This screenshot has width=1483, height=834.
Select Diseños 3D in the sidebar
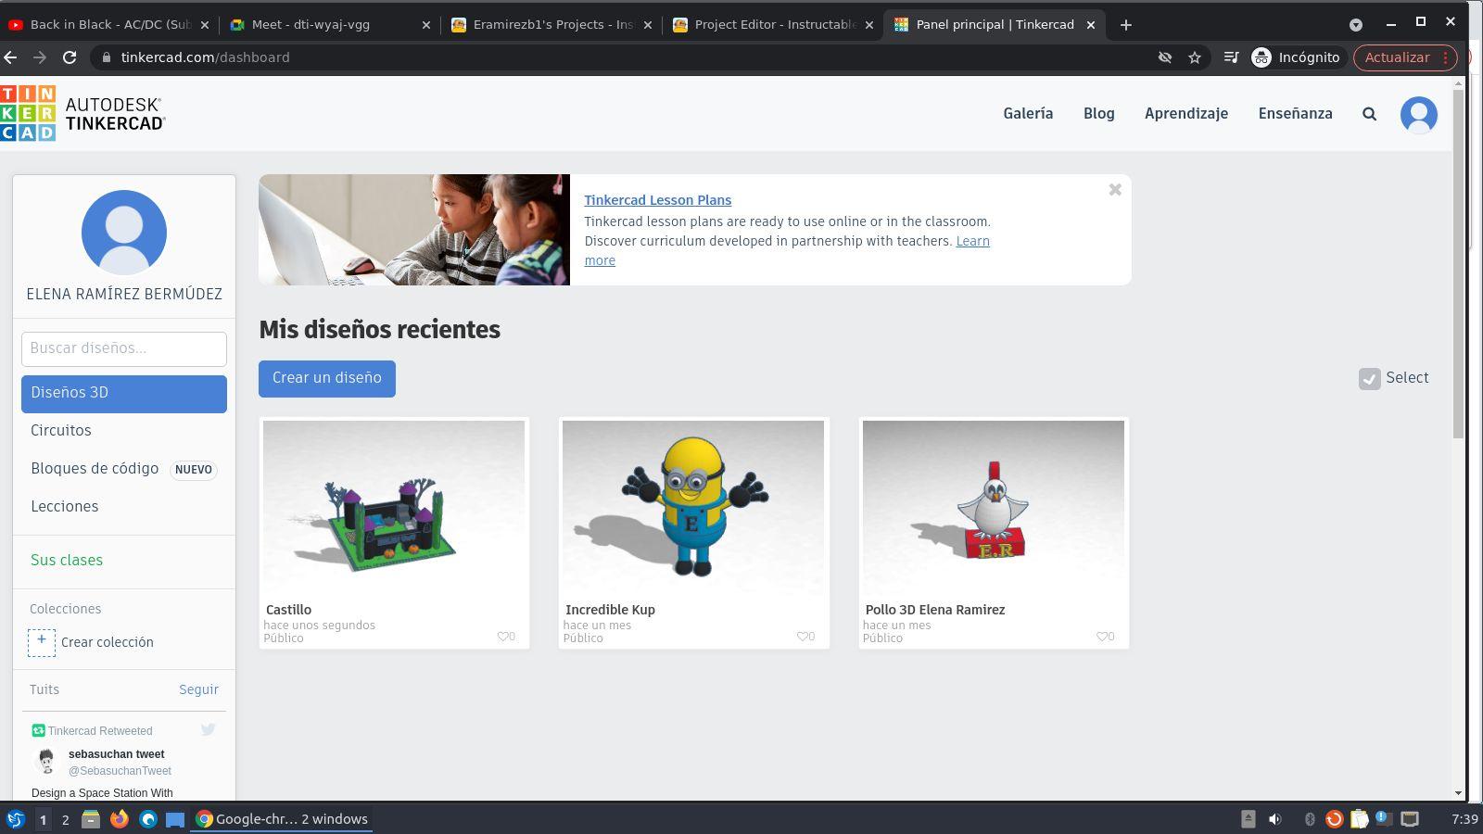[x=124, y=394]
